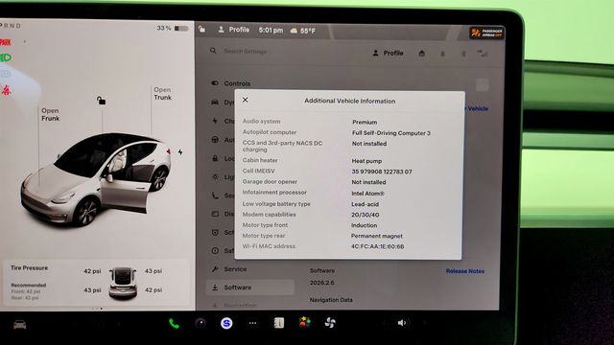The image size is (614, 345).
Task: Open the Release Notes link
Action: click(464, 271)
